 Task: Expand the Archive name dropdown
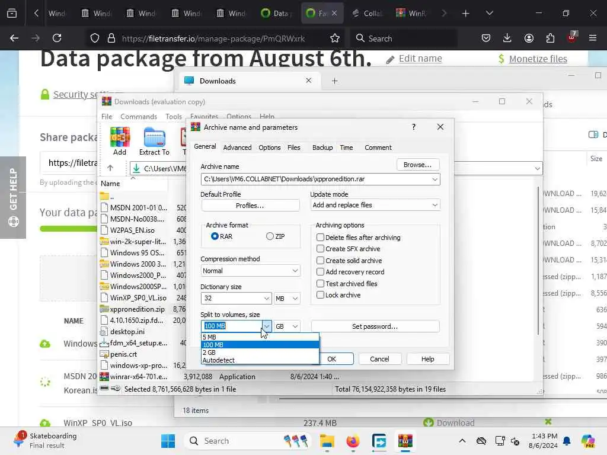click(x=435, y=179)
